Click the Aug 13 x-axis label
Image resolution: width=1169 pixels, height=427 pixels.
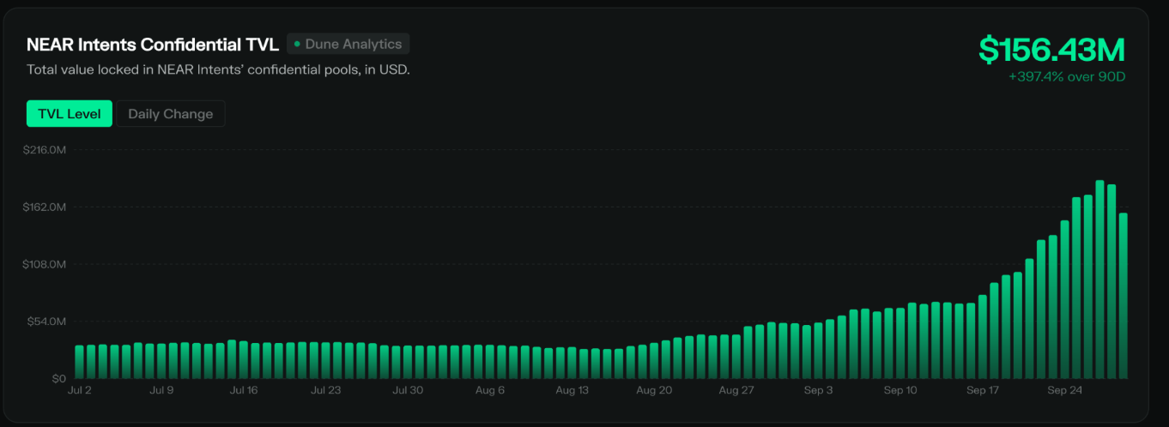[572, 390]
